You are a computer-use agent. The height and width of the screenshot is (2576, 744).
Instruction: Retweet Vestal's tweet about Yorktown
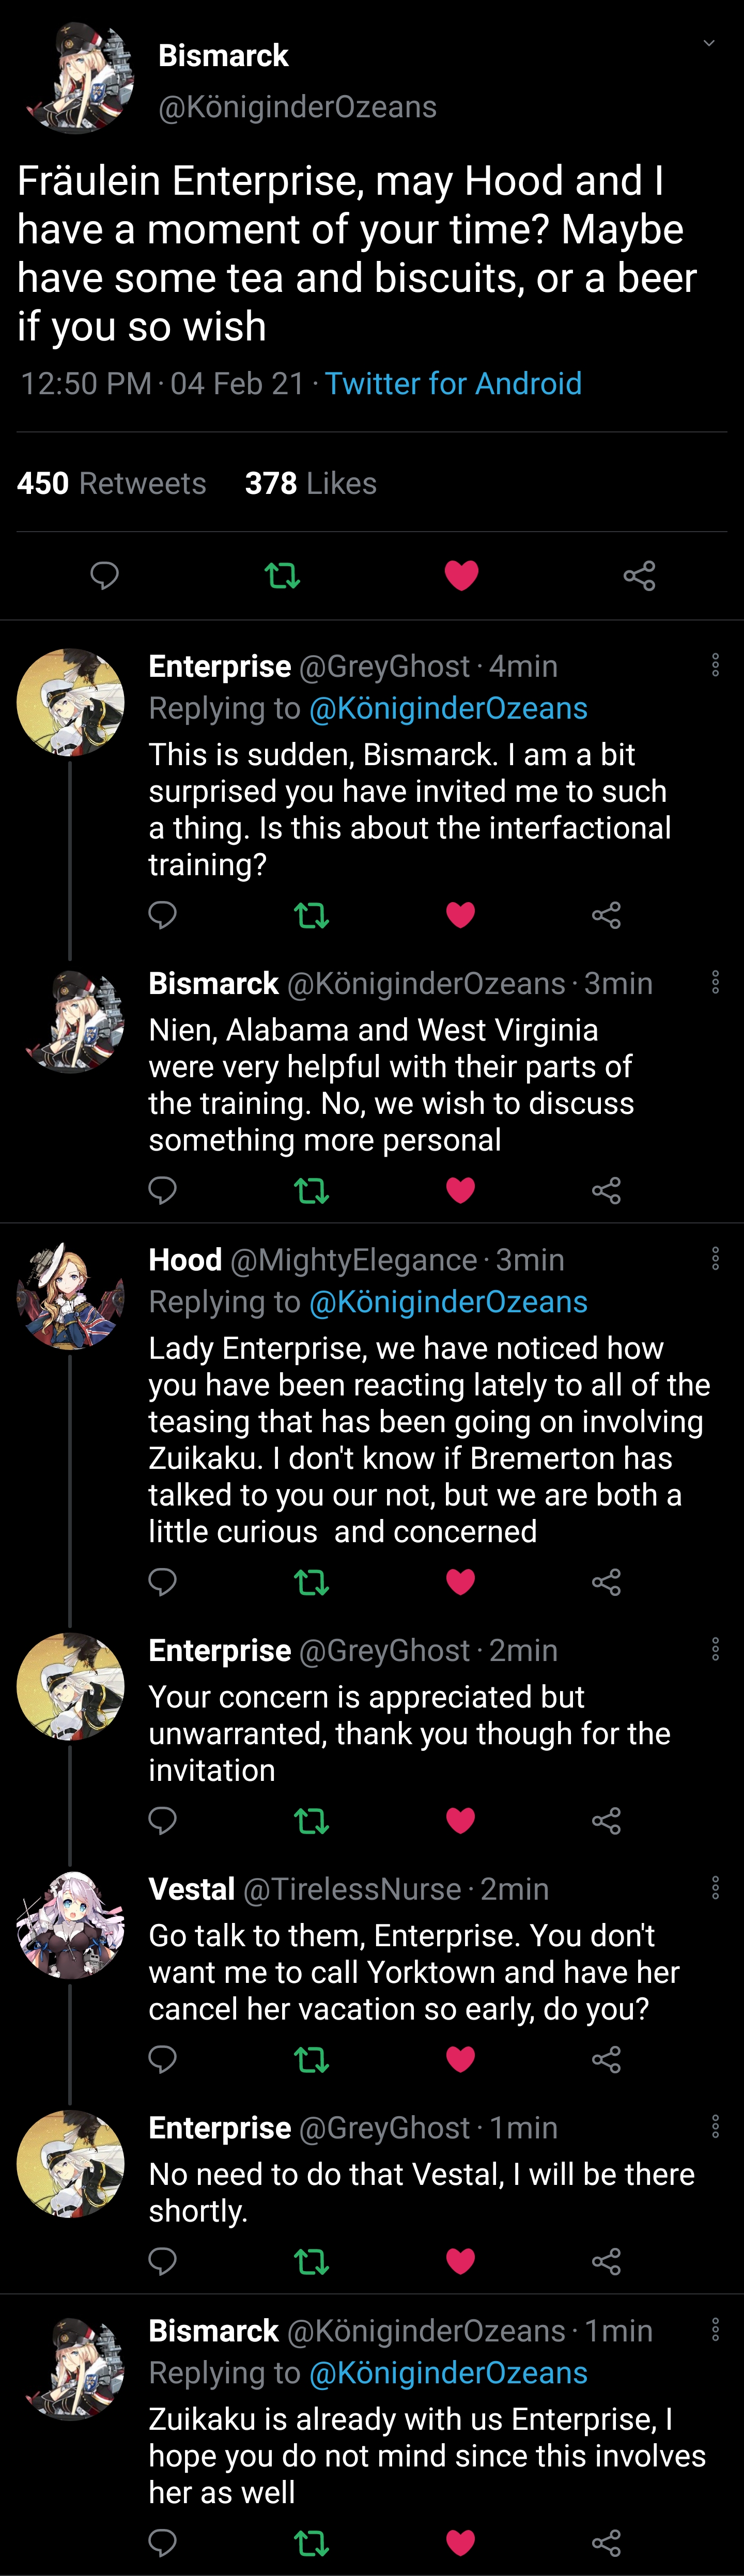311,2059
